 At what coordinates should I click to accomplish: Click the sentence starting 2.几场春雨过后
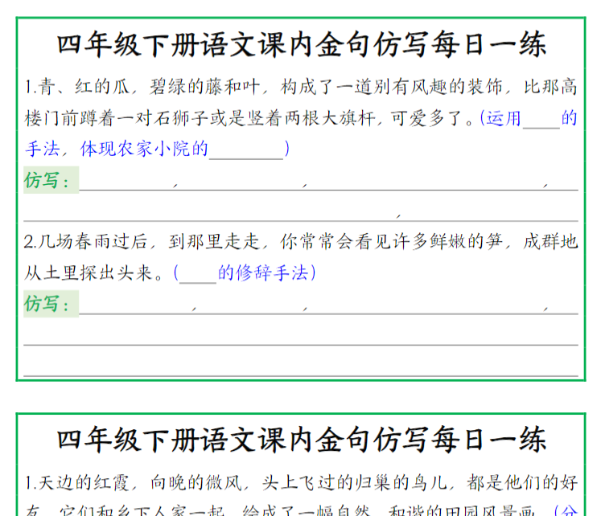[x=301, y=242]
